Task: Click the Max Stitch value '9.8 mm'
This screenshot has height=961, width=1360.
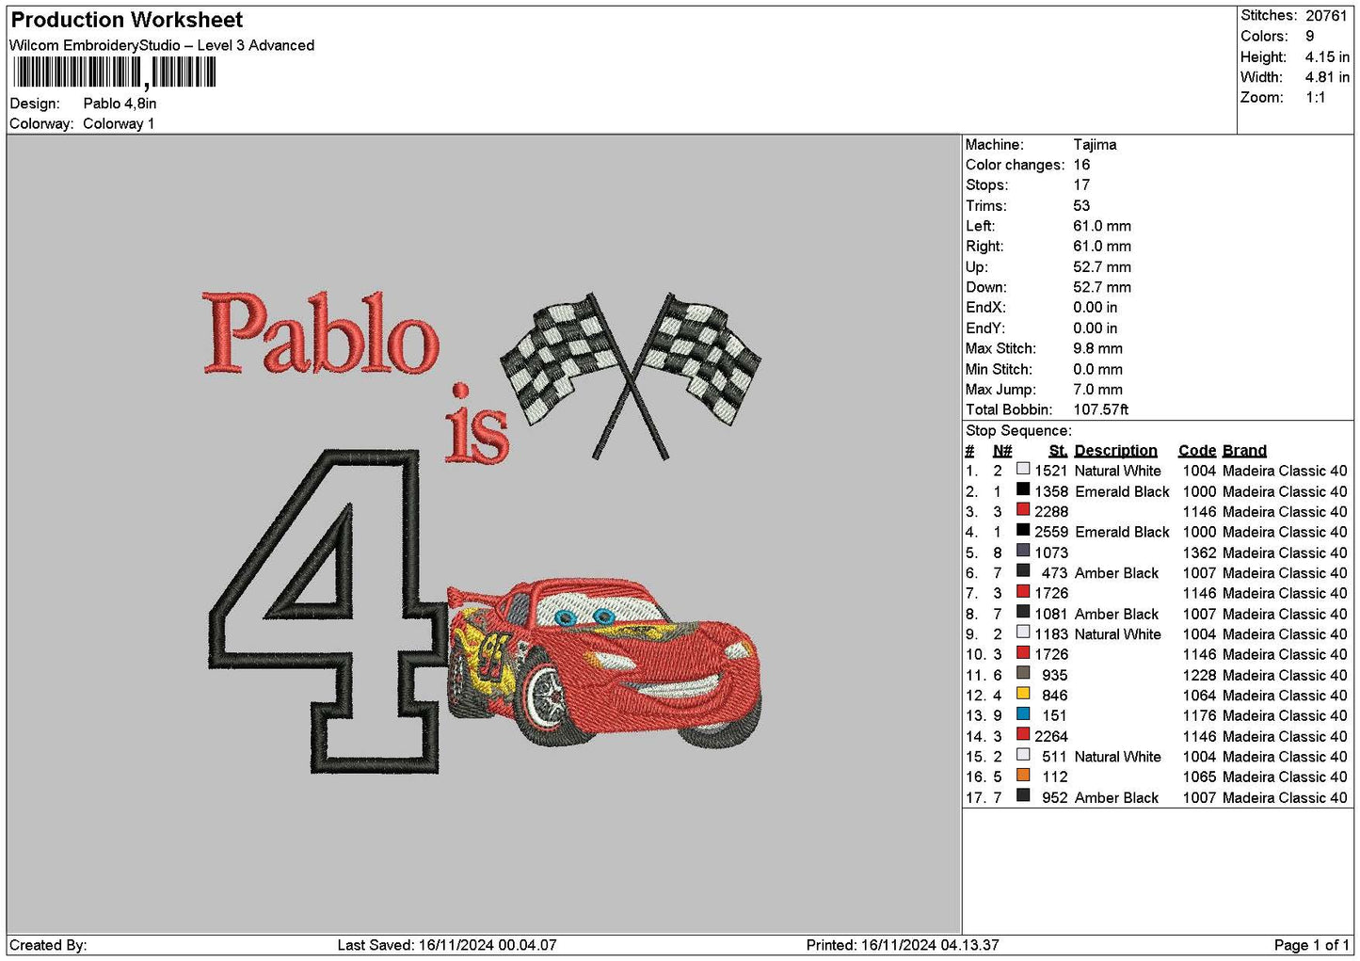Action: pos(1097,348)
